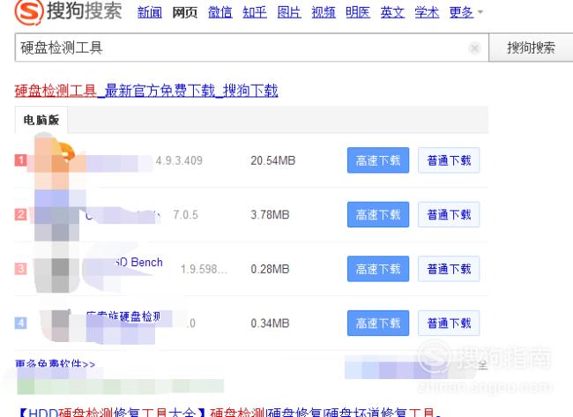The height and width of the screenshot is (417, 573).
Task: Expand the 更多 dropdown menu
Action: (466, 13)
